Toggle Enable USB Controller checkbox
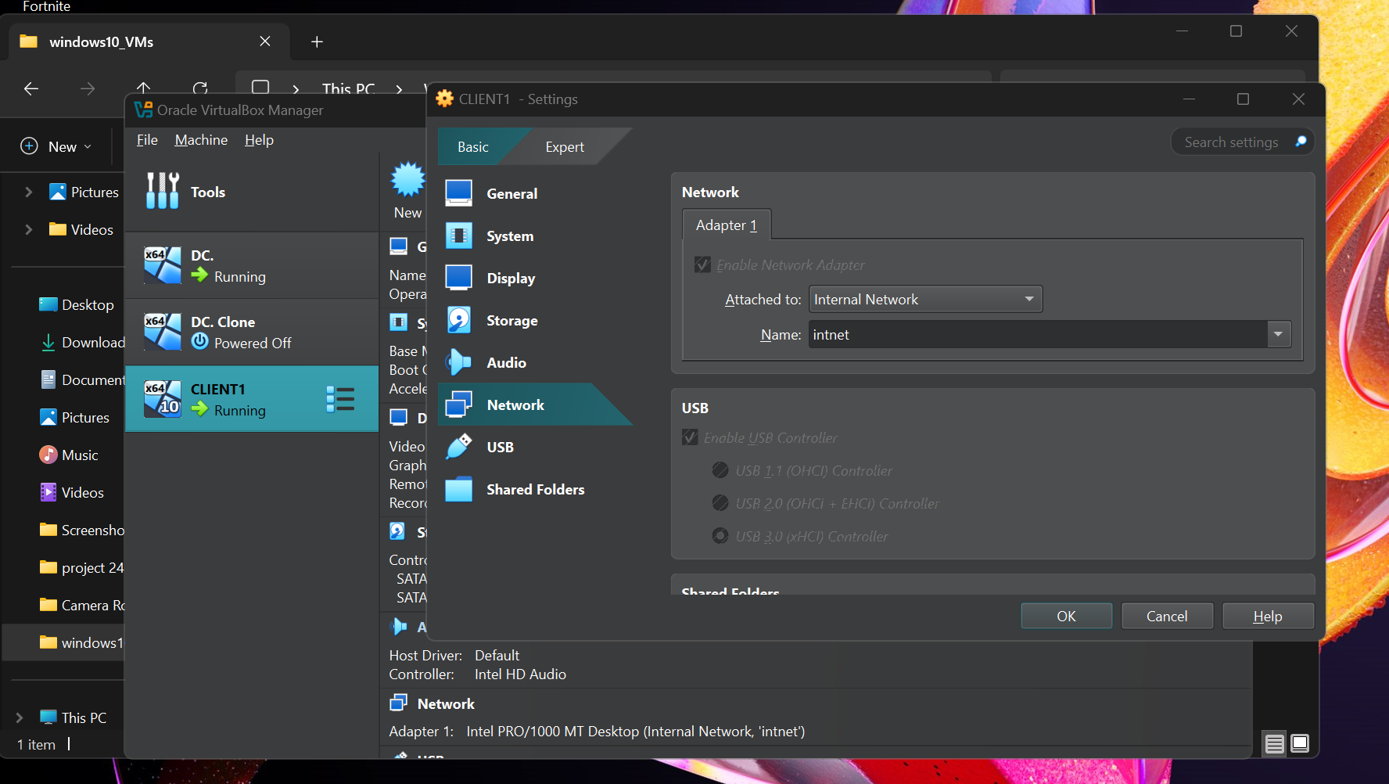The image size is (1389, 784). click(690, 437)
